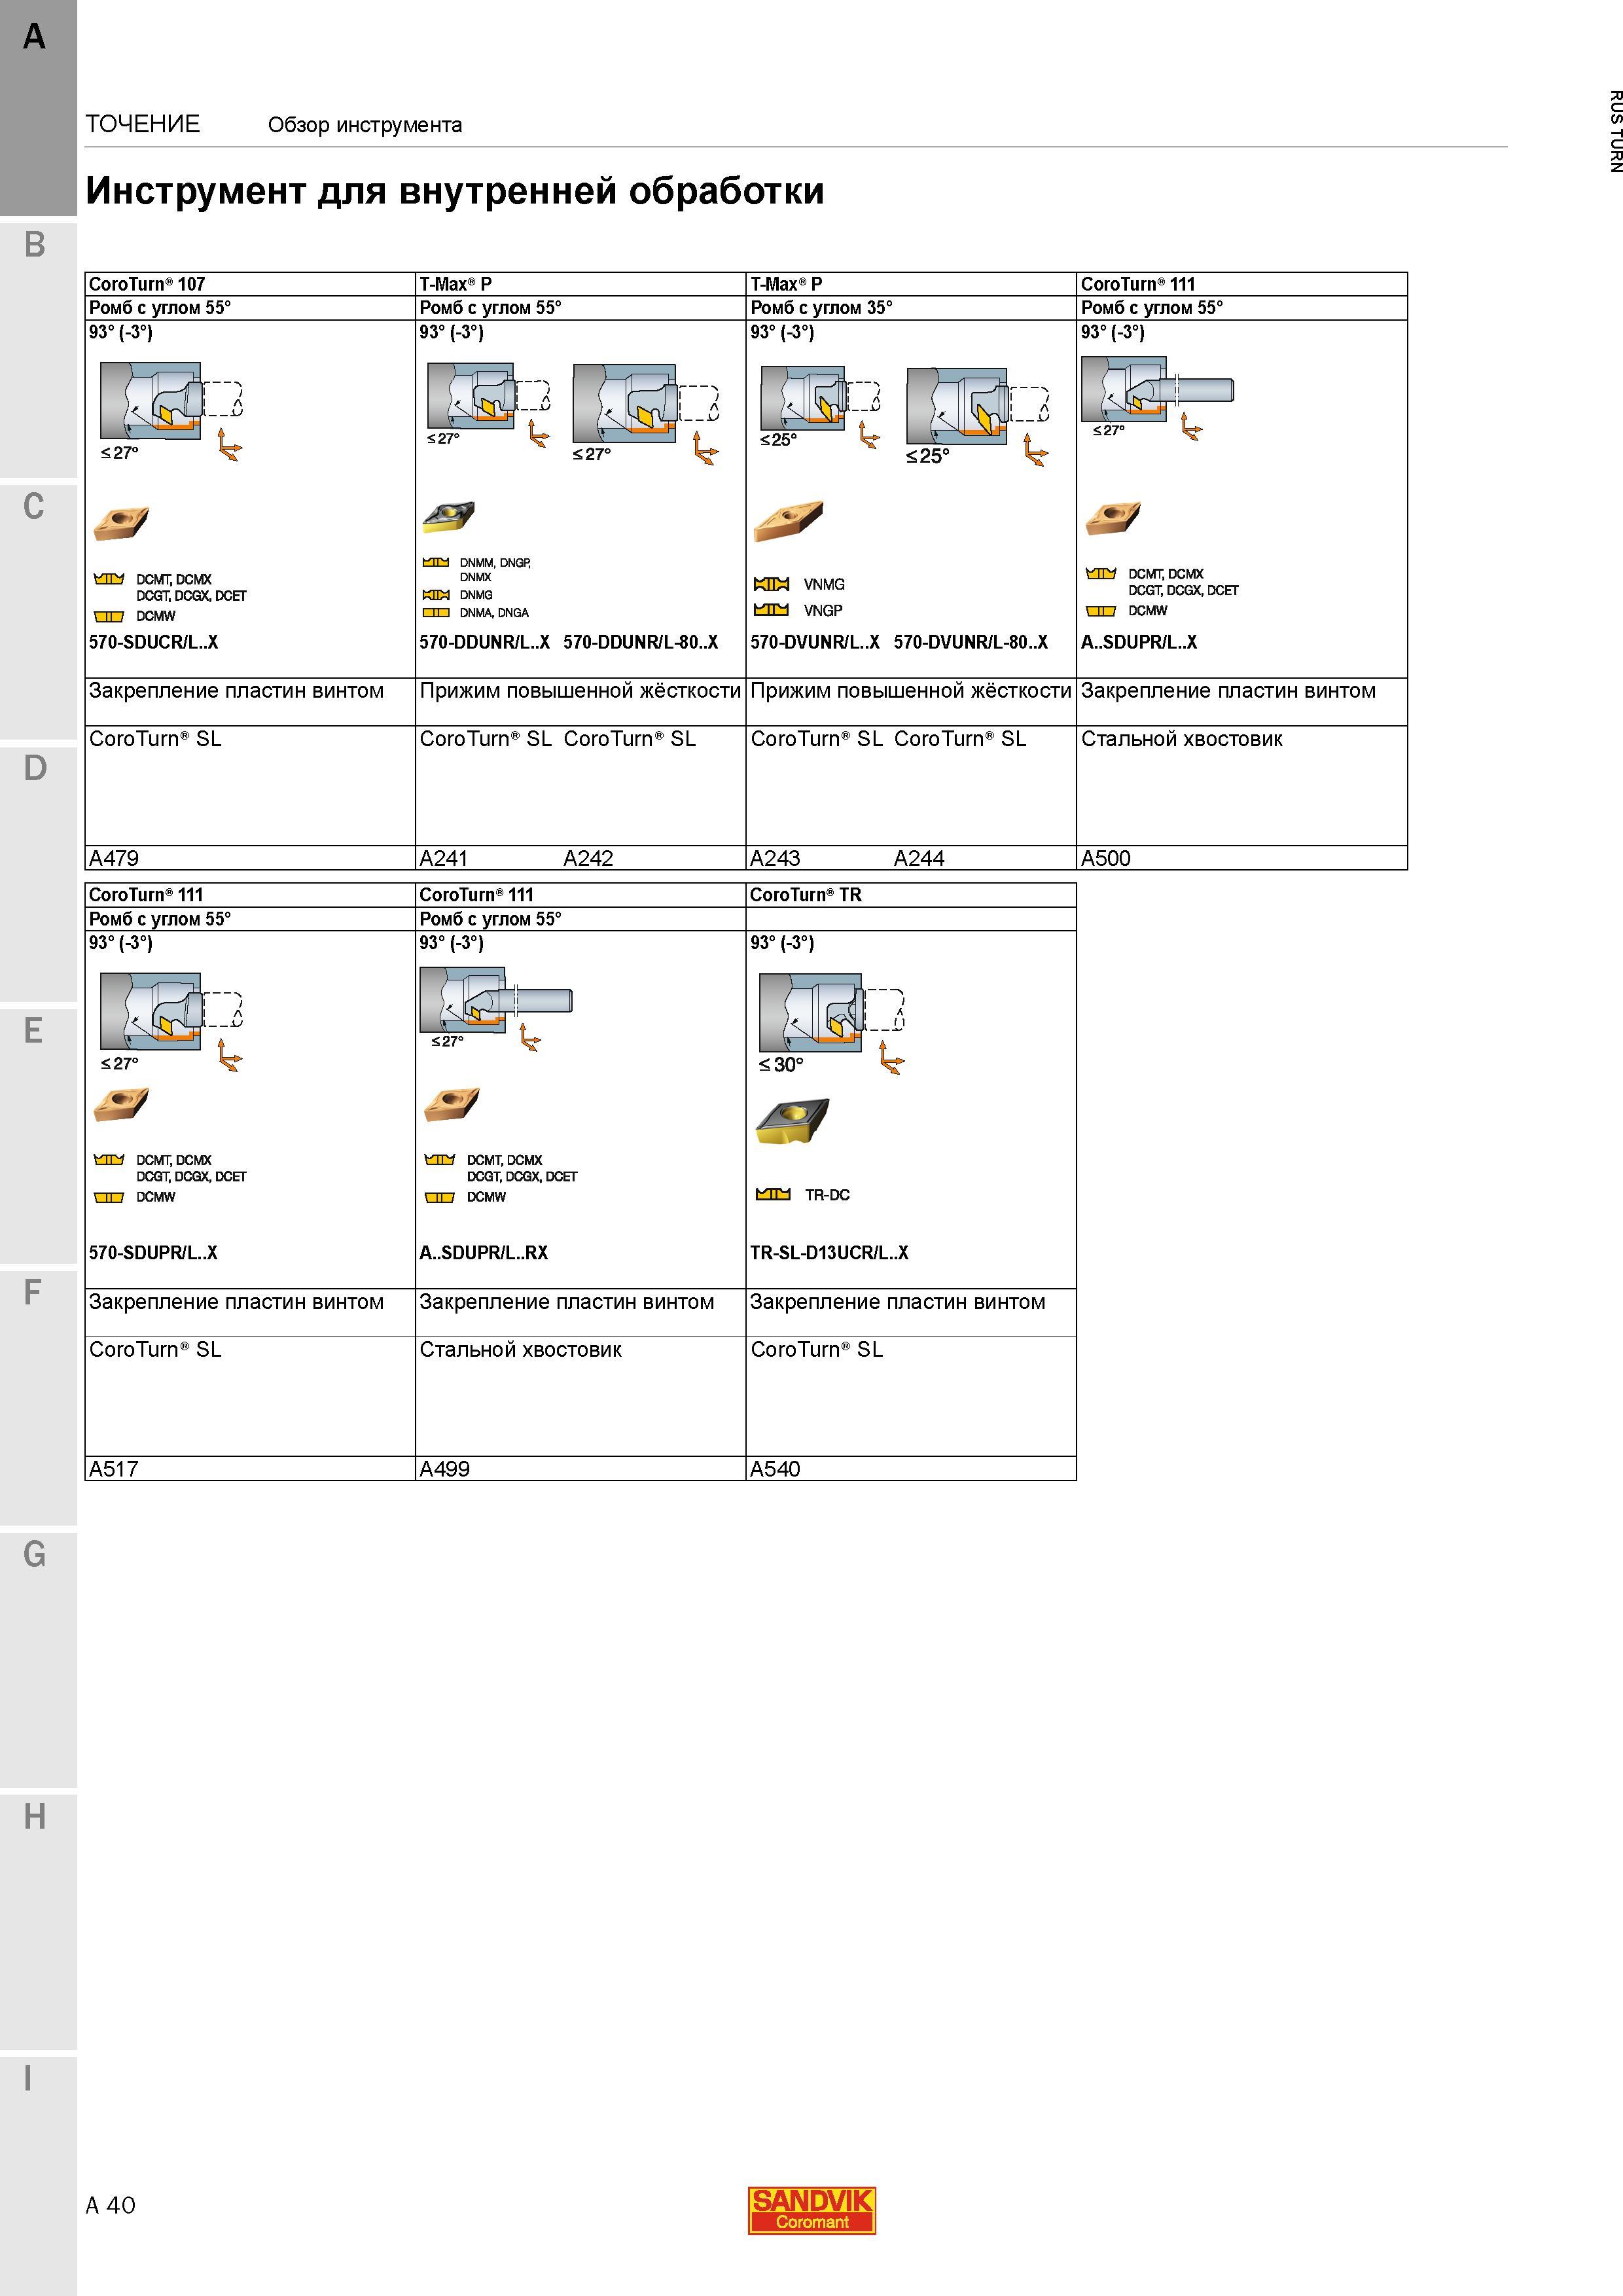
Task: Click the insert profile icon beside TR-DC
Action: 773,1194
